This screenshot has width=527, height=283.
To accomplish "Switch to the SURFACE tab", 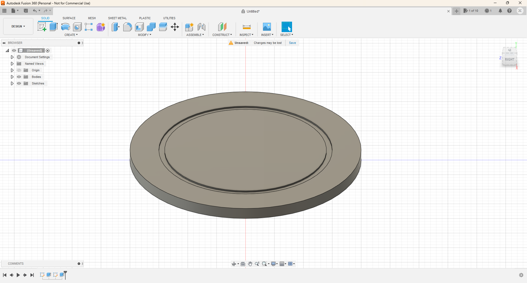I will tap(69, 18).
